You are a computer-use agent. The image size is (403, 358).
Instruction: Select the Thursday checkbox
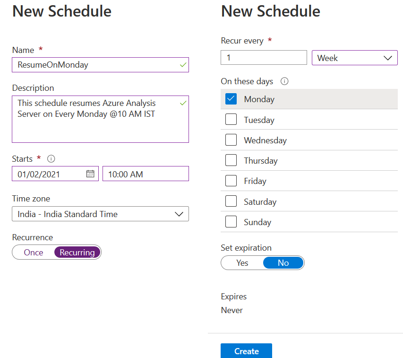231,160
